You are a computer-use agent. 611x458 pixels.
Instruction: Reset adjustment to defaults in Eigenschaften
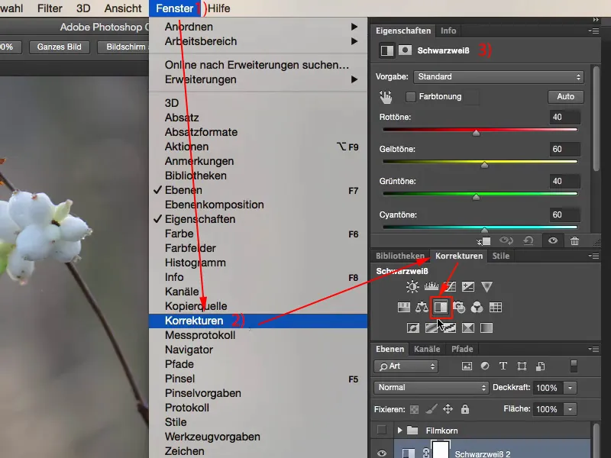(529, 240)
